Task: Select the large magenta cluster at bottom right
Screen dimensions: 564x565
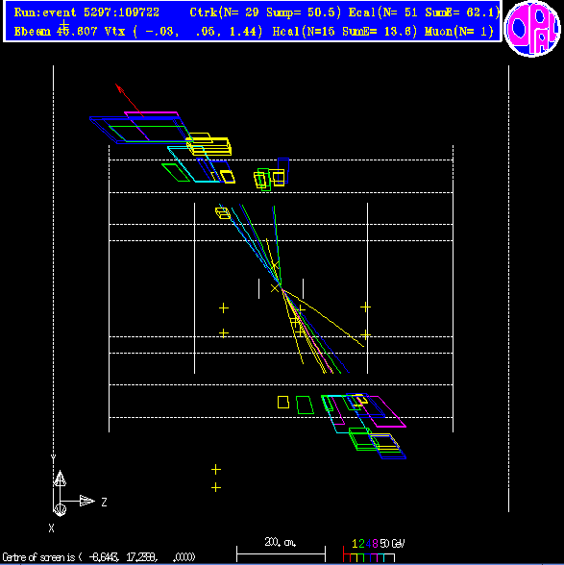Action: (x=382, y=411)
